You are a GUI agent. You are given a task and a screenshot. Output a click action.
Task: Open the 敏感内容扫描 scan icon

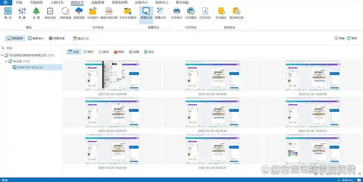[109, 13]
